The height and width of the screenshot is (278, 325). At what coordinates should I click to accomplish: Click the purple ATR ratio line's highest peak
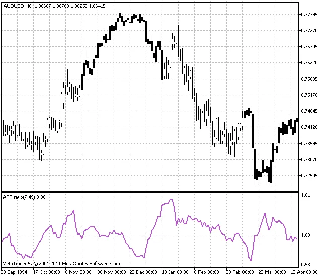pos(171,199)
